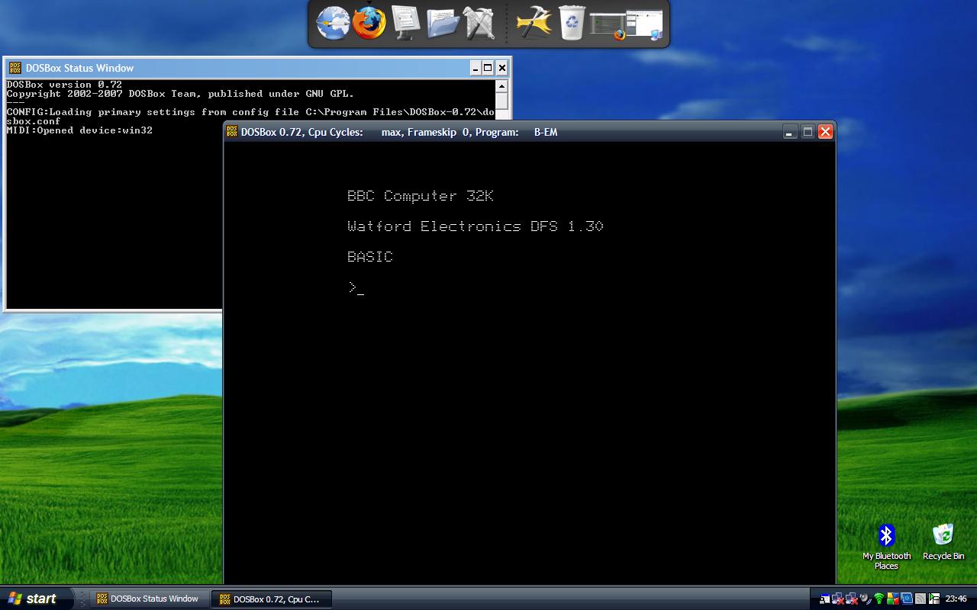Click second disconnected network tray icon
Screen dimensions: 977x610
tap(852, 599)
